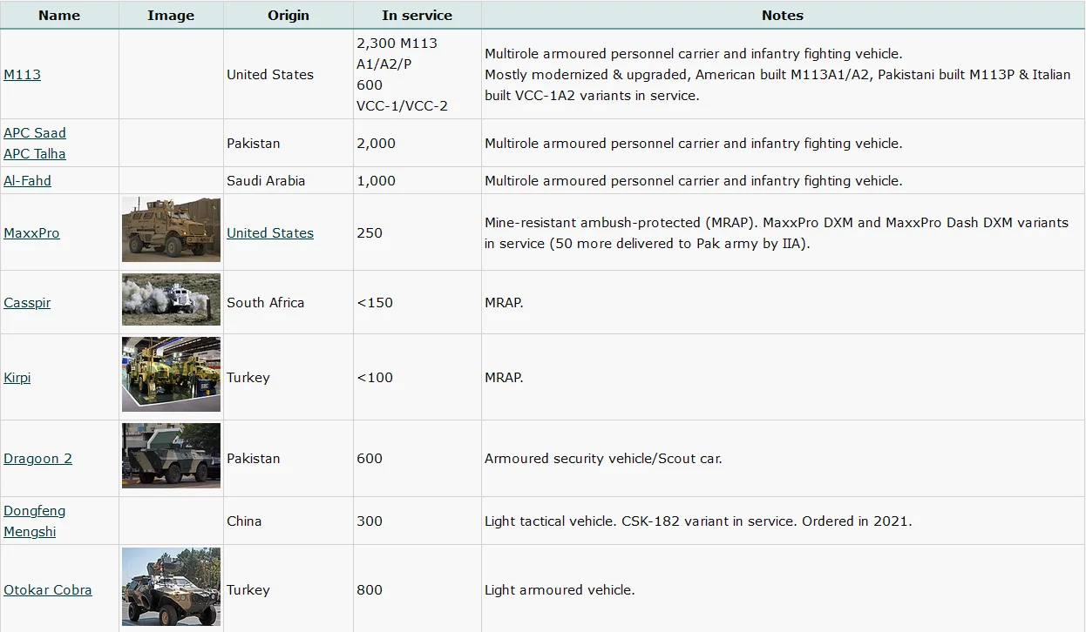Visit the Al-Fahd page link
The image size is (1086, 632).
27,181
